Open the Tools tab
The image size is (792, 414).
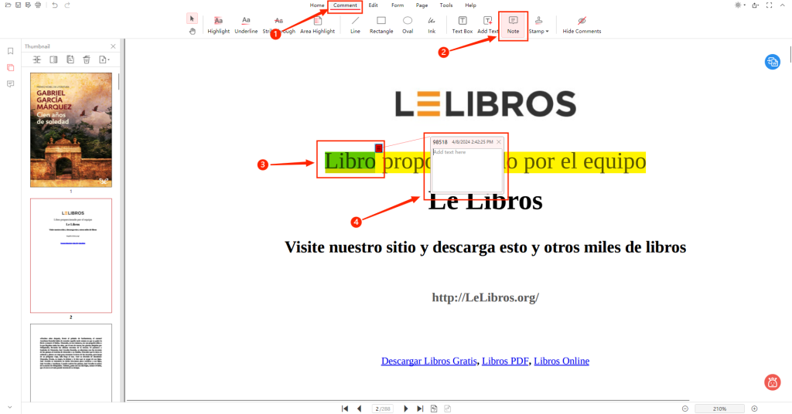click(446, 5)
